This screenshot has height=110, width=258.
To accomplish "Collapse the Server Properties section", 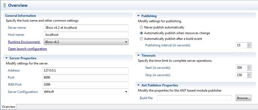I will [x=6, y=58].
